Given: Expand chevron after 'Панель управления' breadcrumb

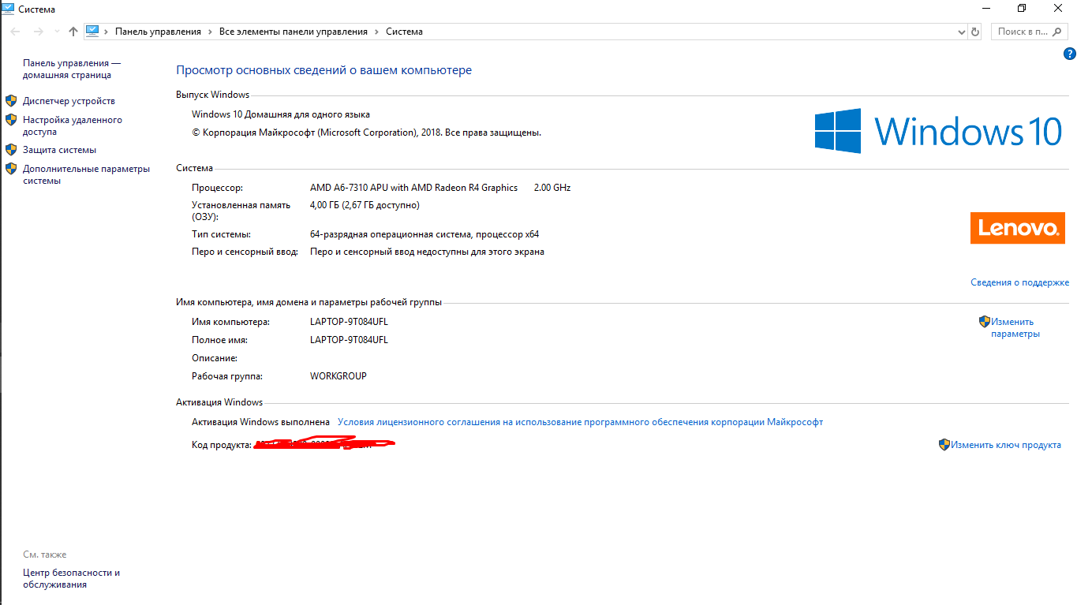Looking at the screenshot, I should (210, 32).
